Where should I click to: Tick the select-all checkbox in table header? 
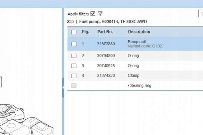point(74,32)
